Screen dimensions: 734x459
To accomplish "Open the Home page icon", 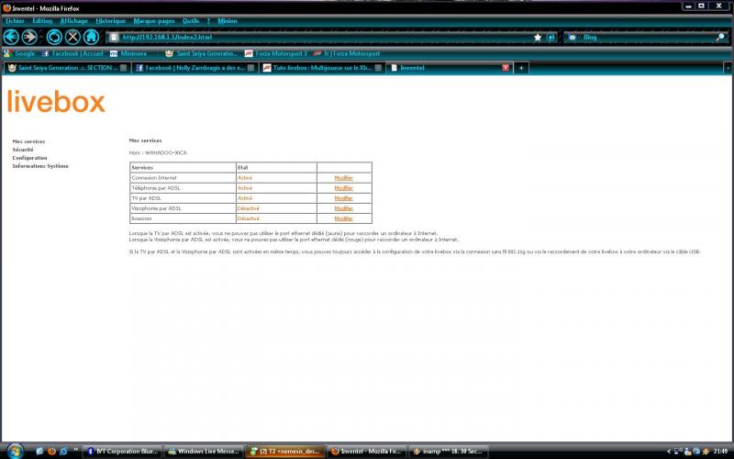I will tap(91, 37).
